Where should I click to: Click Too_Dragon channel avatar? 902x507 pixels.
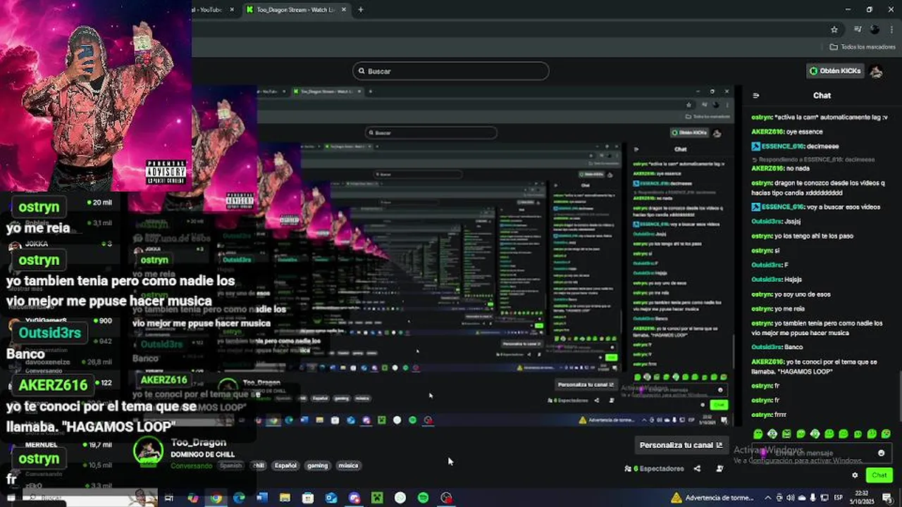click(x=148, y=452)
